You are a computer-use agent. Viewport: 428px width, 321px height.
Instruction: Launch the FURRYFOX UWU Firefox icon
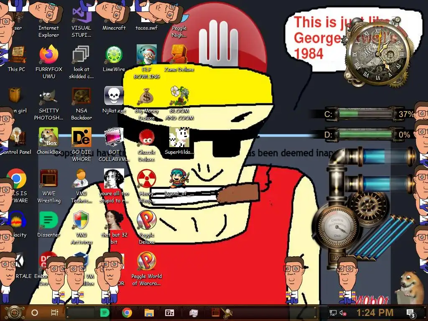click(49, 61)
